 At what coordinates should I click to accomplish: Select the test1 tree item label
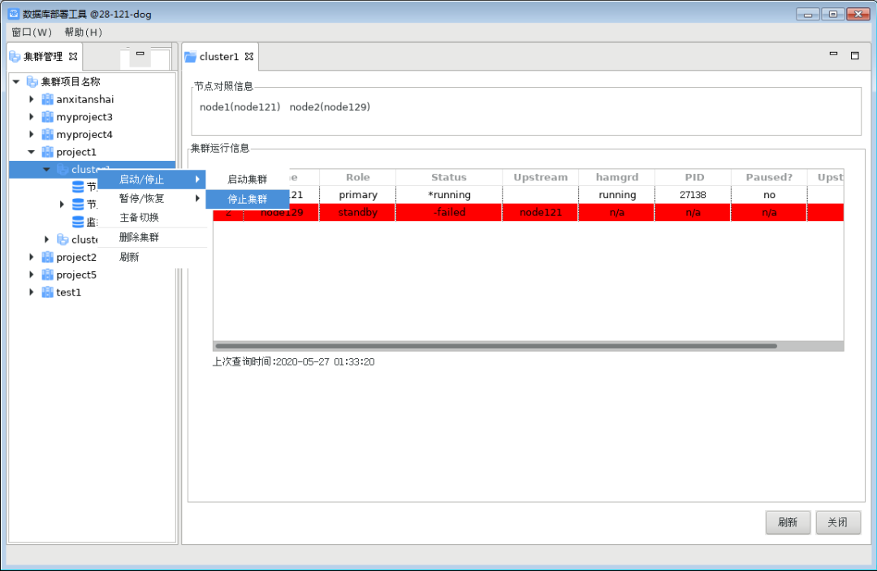tap(69, 292)
